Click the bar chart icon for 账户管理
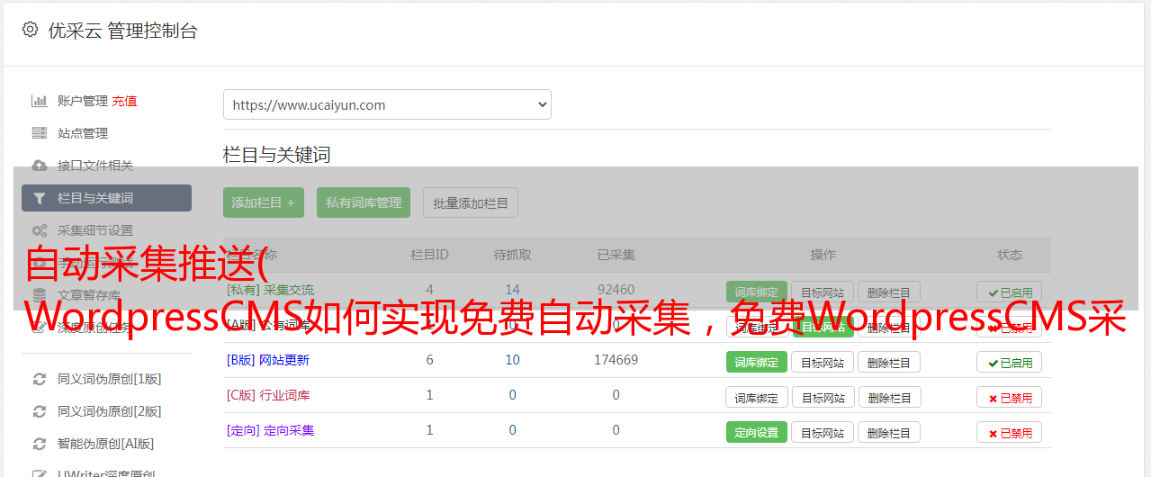This screenshot has width=1151, height=477. pyautogui.click(x=39, y=101)
